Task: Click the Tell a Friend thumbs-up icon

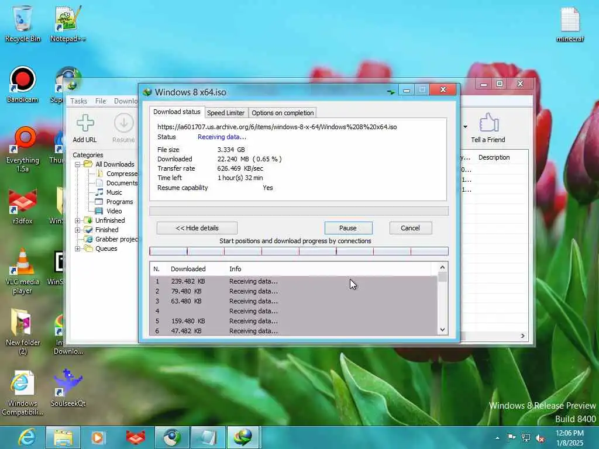Action: 488,122
